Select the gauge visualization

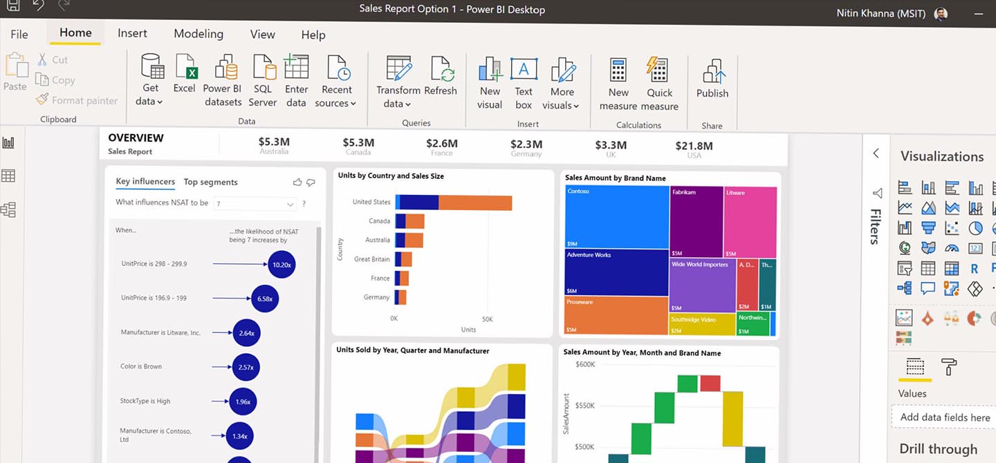pyautogui.click(x=952, y=247)
